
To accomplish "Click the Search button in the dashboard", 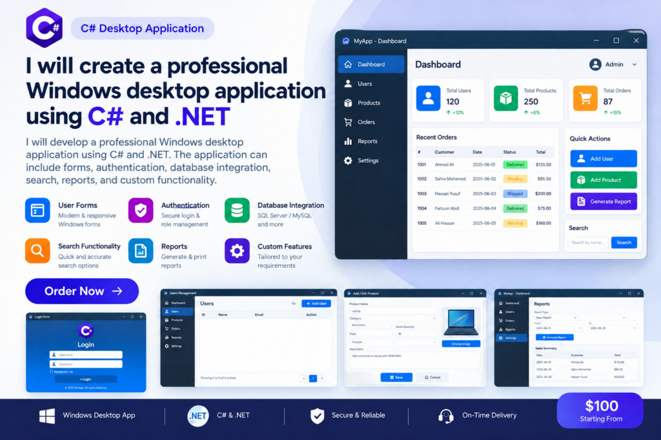I will (624, 243).
